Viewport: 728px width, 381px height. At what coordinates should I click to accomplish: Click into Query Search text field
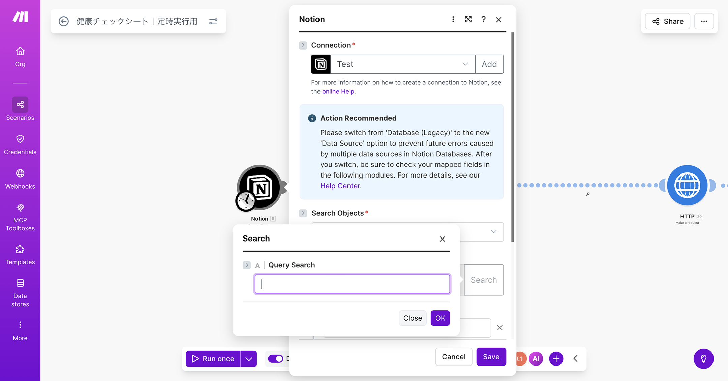click(x=352, y=284)
